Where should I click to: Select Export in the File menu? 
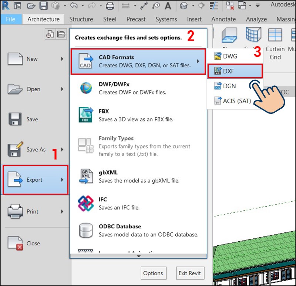click(35, 180)
